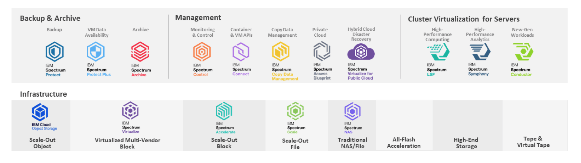This screenshot has width=581, height=163.
Task: Click the green Spectrum Scale icon
Action: [295, 111]
